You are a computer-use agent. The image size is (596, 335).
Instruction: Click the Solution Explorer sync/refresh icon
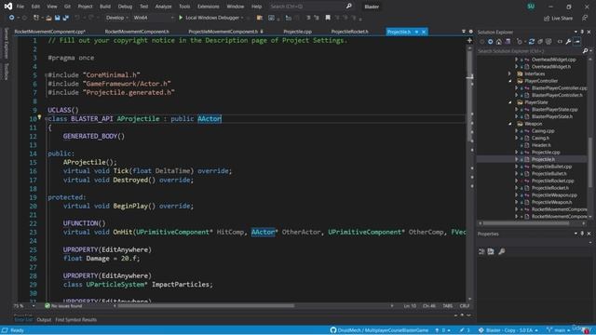(532, 41)
